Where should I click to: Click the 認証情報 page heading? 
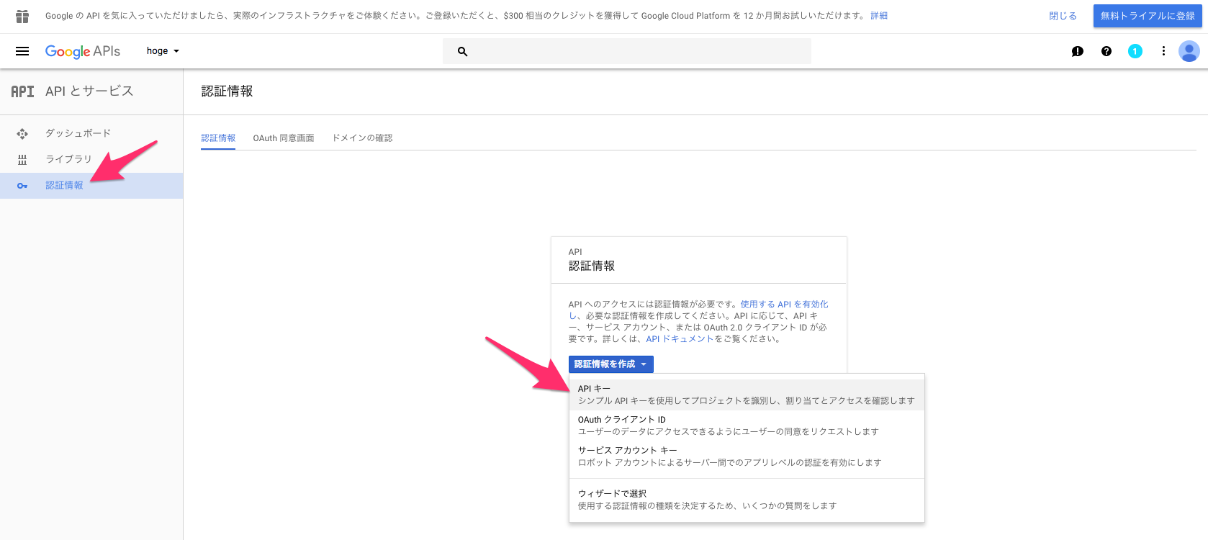(227, 91)
